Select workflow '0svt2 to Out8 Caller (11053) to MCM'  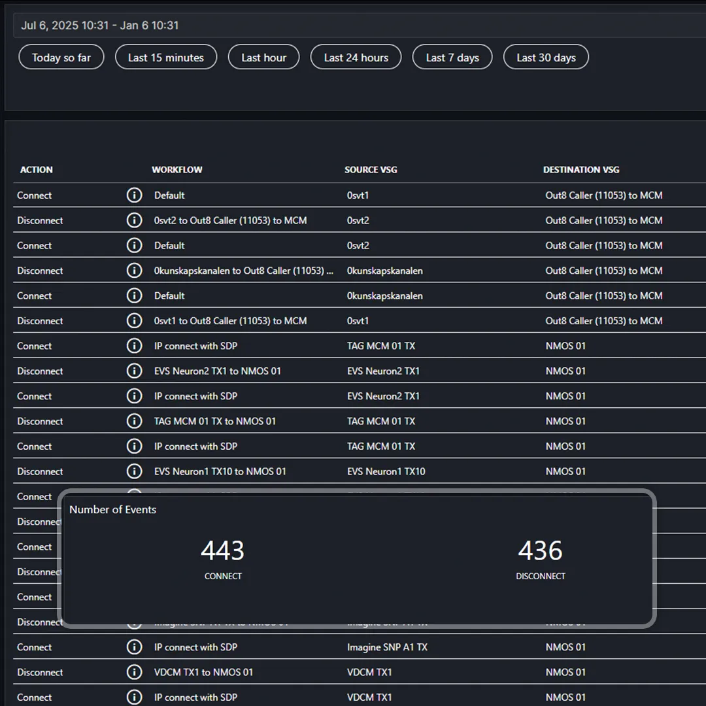231,221
